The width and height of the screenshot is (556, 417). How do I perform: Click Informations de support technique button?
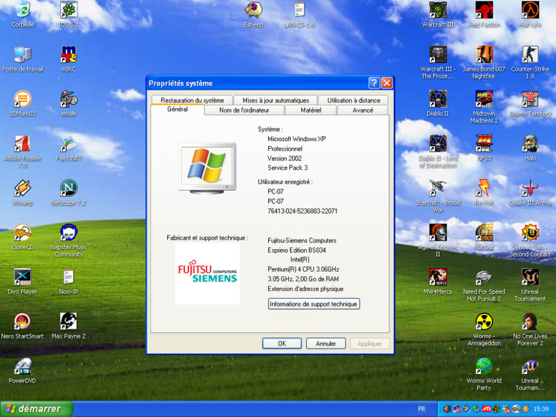313,304
